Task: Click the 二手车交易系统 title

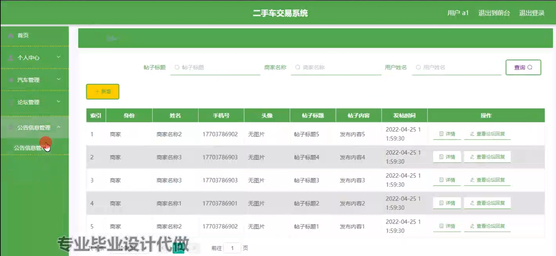Action: [280, 13]
